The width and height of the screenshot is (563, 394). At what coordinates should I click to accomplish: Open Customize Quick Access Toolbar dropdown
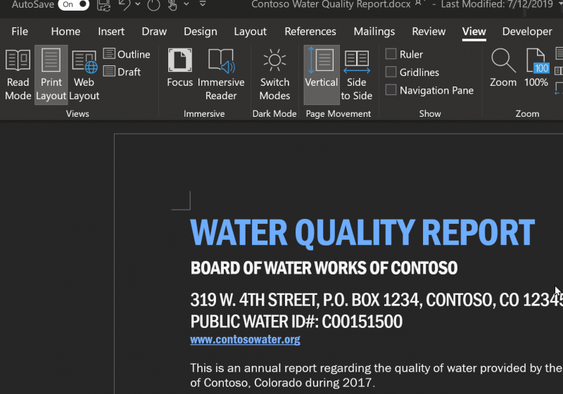click(x=203, y=4)
